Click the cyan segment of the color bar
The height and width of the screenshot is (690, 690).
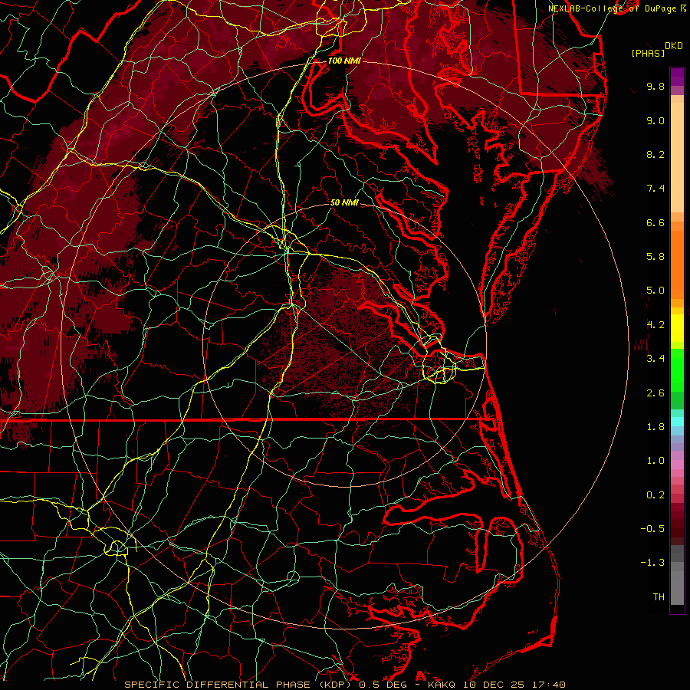point(677,422)
